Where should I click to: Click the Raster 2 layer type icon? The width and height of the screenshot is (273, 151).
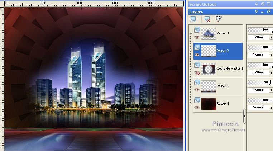click(197, 47)
